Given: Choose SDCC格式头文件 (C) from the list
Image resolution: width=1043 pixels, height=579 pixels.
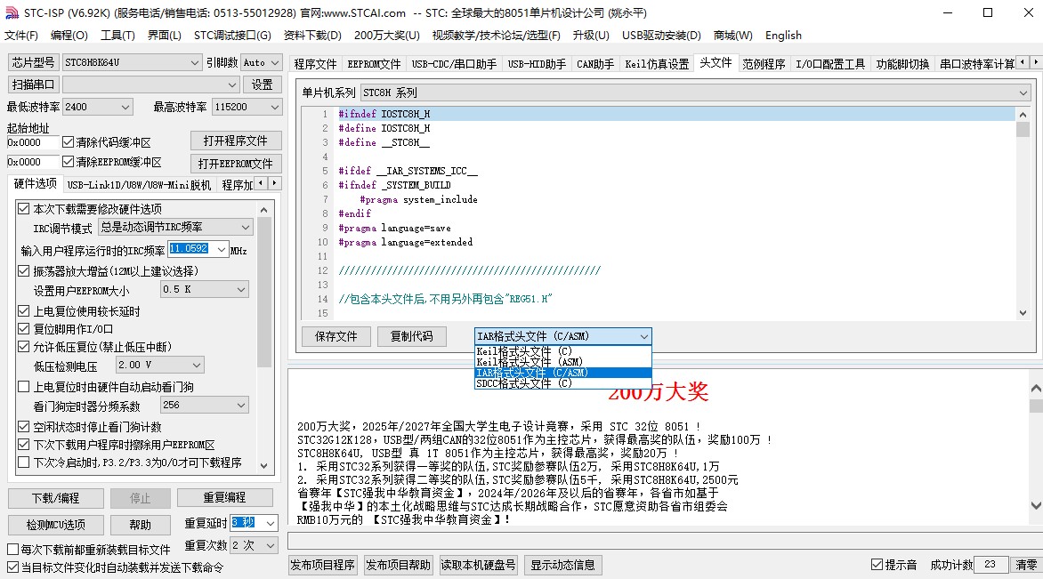Looking at the screenshot, I should [524, 384].
